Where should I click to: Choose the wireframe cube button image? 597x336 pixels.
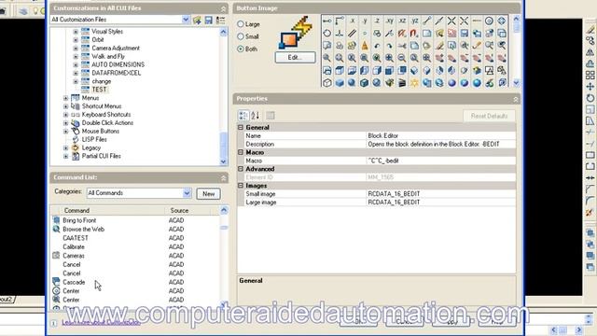click(327, 83)
